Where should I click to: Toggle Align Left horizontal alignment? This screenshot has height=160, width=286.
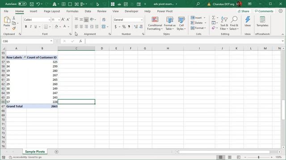[76, 27]
